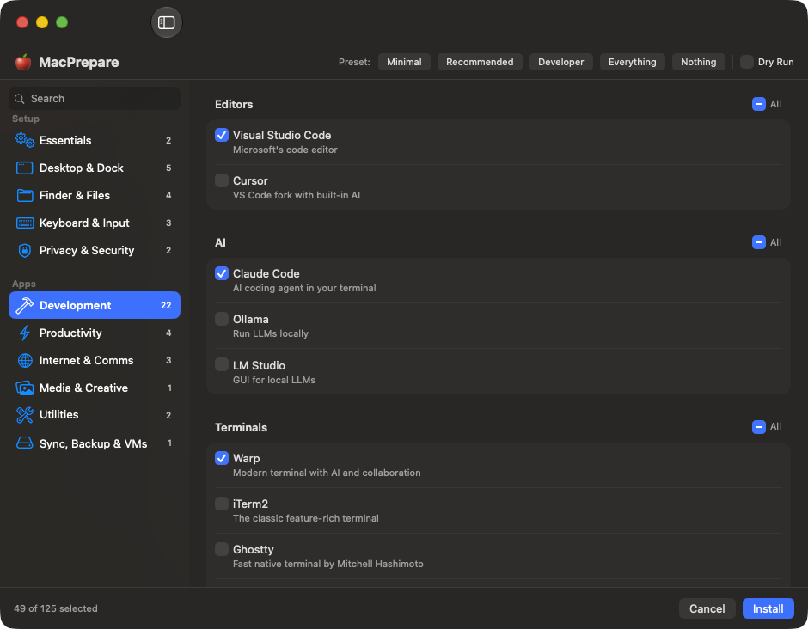Open the Keyboard & Input category
The image size is (808, 629).
point(95,223)
